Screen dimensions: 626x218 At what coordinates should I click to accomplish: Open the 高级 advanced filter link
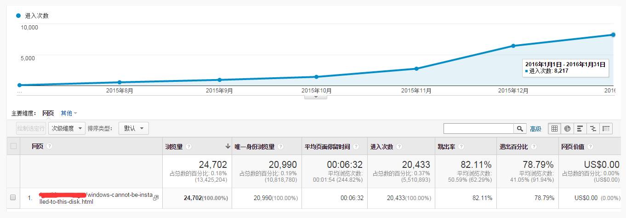[535, 129]
